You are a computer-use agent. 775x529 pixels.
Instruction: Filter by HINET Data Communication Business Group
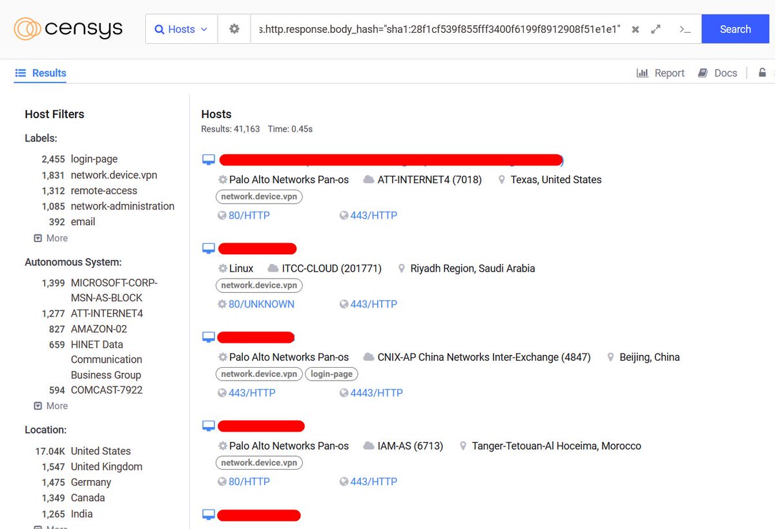click(106, 359)
